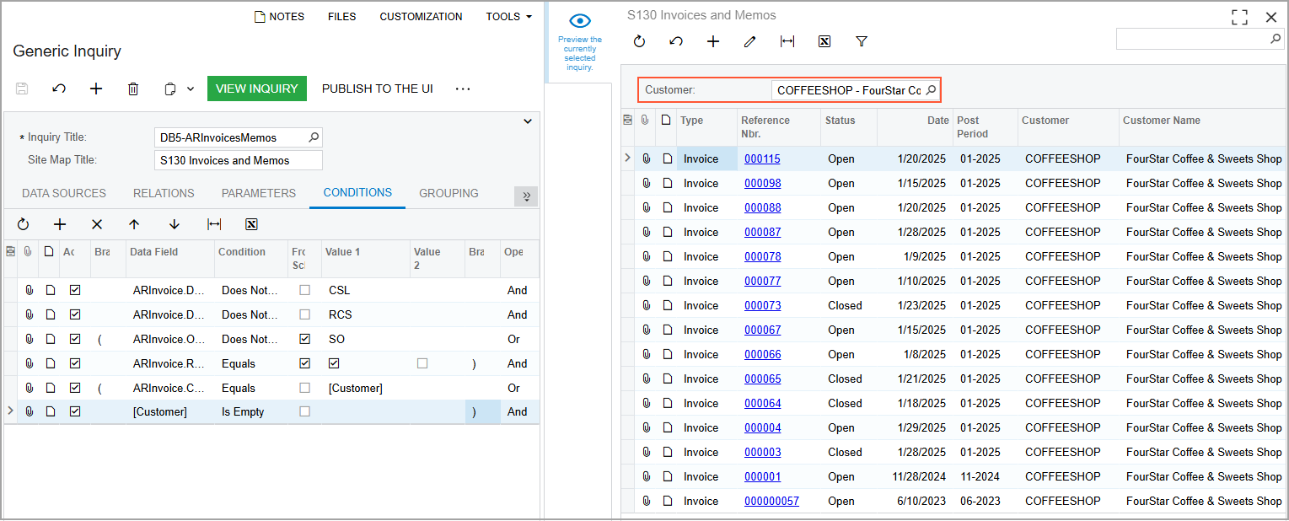Refresh the S130 Invoices and Memos preview
Screen dimensions: 1289x521
coord(639,41)
